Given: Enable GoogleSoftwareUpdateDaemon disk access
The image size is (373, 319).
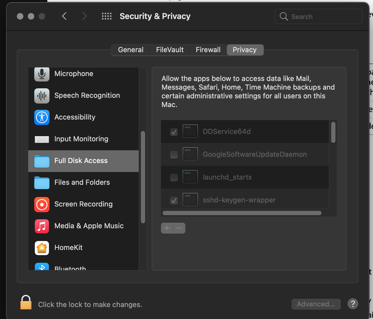Looking at the screenshot, I should [174, 154].
